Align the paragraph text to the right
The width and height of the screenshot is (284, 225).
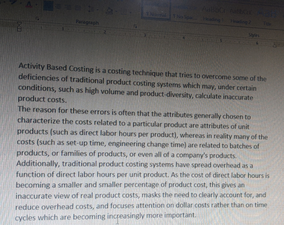click(x=68, y=8)
